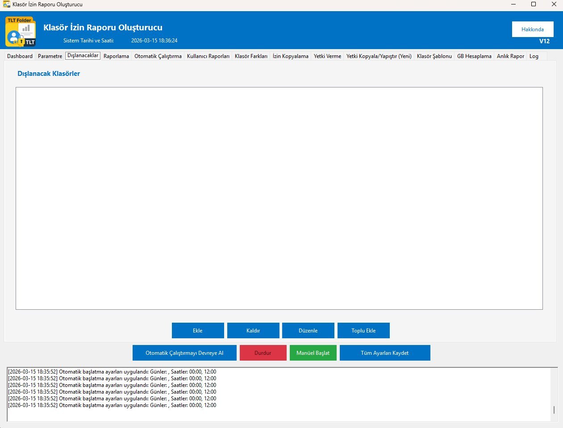Open the Kullanıcı Raporları tab
Viewport: 563px width, 428px height.
(208, 56)
